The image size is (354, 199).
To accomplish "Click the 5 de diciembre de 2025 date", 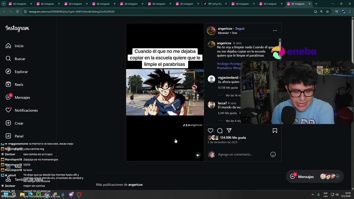I will [223, 142].
